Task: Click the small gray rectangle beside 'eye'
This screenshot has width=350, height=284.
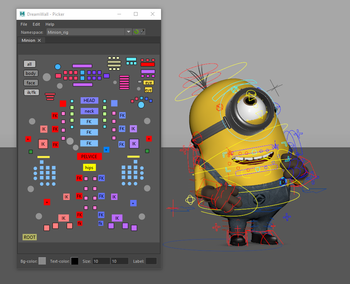Action: pos(139,82)
